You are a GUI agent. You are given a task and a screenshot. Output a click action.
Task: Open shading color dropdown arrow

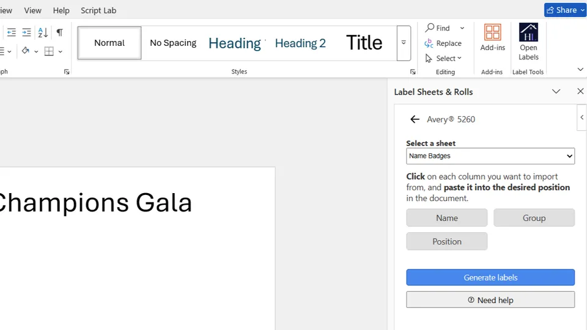pyautogui.click(x=36, y=51)
